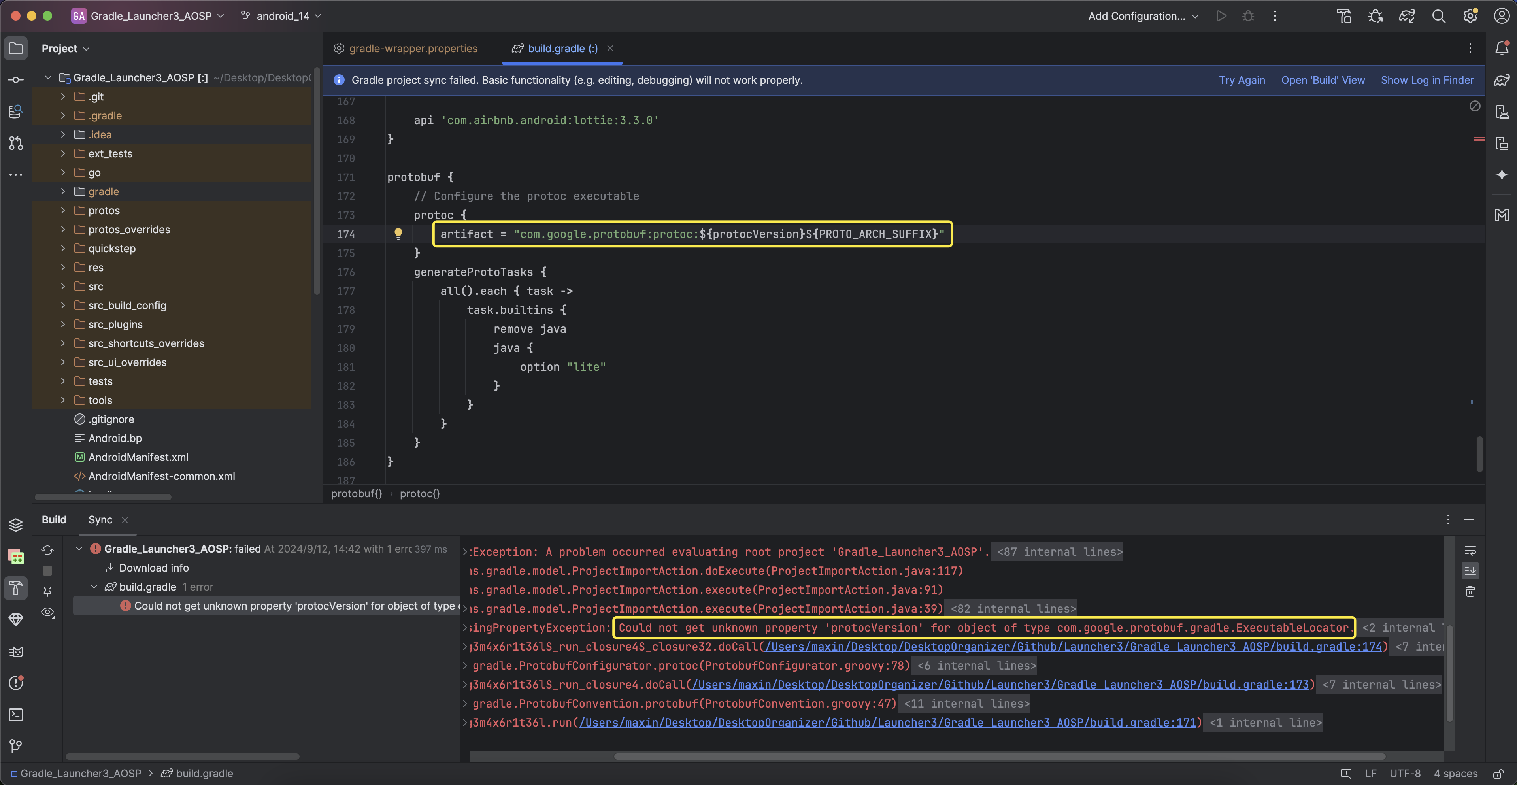
Task: Open the Notifications bell icon
Action: (1502, 48)
